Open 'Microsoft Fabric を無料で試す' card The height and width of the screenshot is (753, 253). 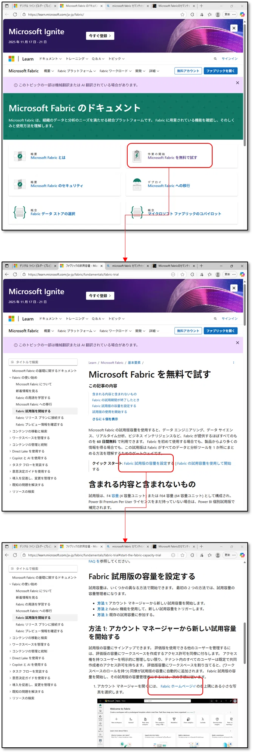tap(172, 158)
